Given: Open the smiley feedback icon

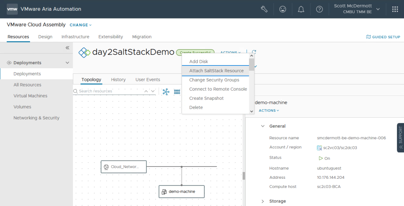Looking at the screenshot, I should 282,9.
